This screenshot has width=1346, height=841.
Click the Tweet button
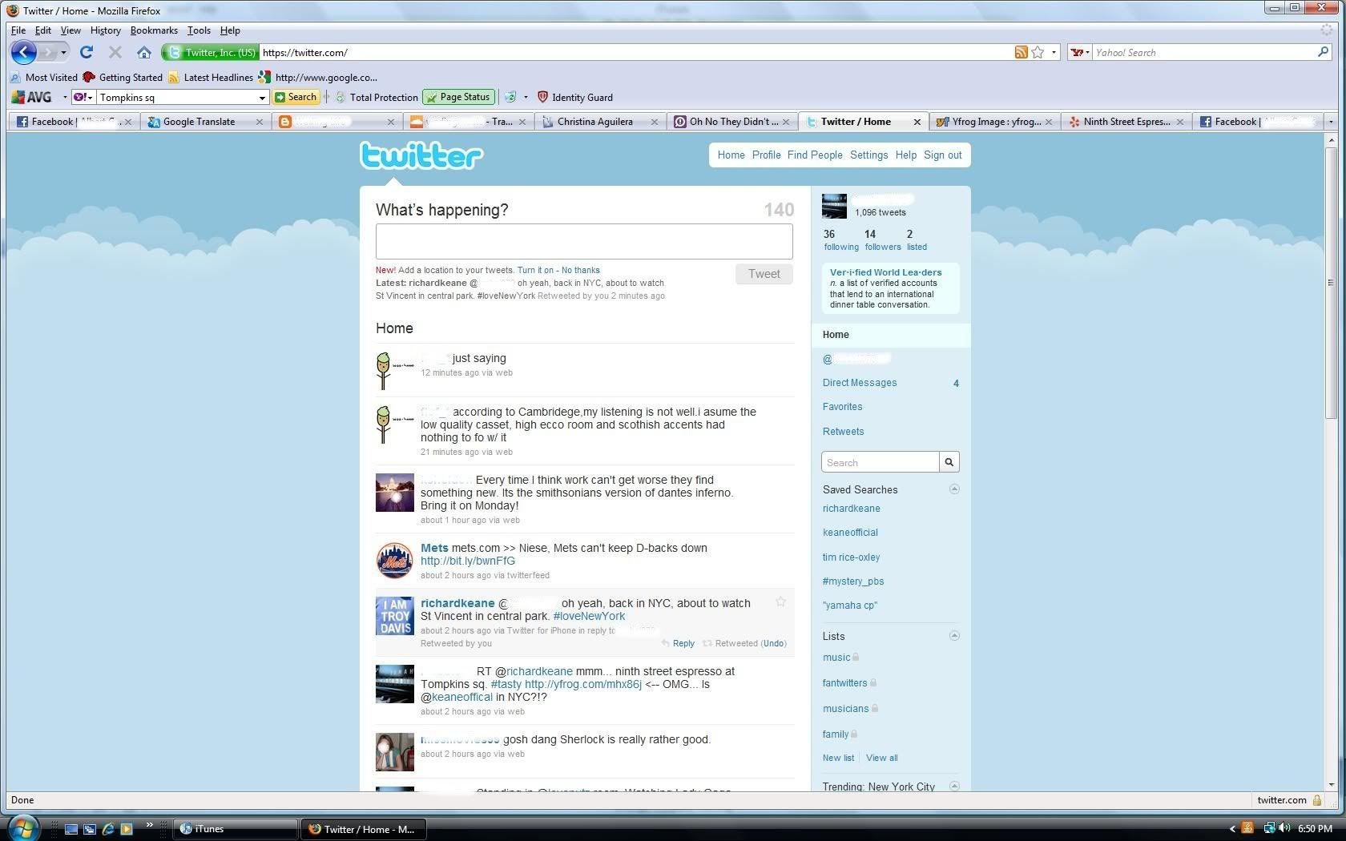click(764, 274)
